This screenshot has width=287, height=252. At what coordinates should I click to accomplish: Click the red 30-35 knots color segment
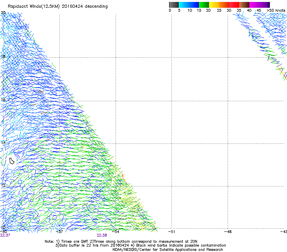tap(234, 5)
